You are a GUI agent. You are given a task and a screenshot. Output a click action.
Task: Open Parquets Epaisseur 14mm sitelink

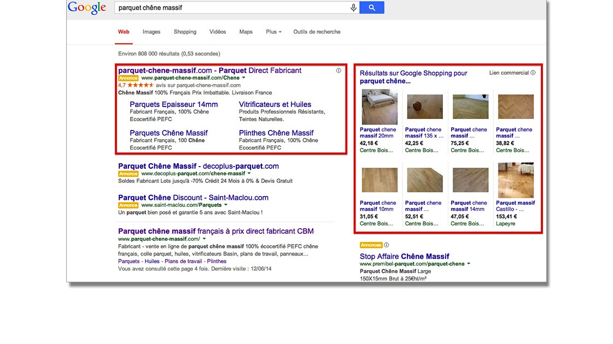[x=173, y=104]
